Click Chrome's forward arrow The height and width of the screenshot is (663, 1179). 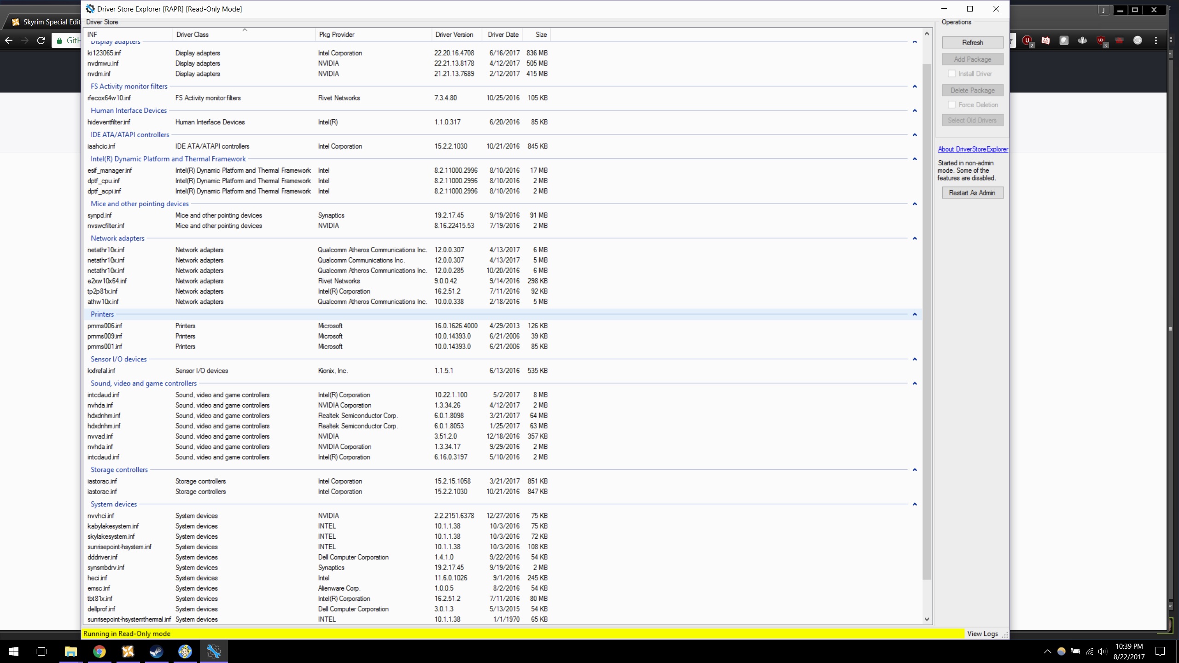(25, 41)
